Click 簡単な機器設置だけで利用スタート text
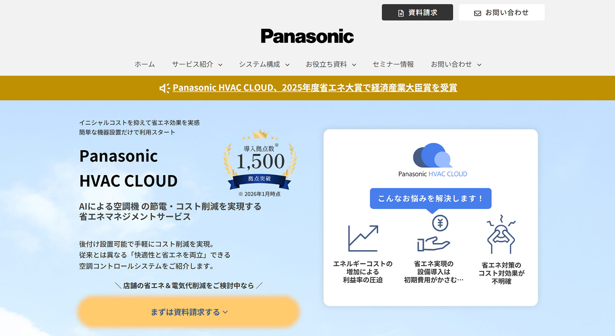The width and height of the screenshot is (615, 336). [x=127, y=132]
